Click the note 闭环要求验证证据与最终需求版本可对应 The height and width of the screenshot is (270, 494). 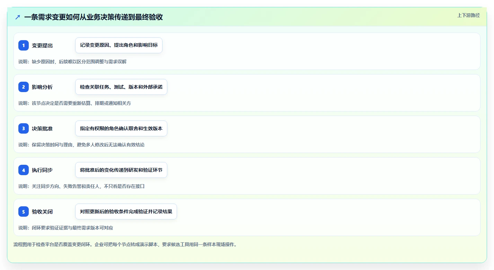[x=66, y=228]
